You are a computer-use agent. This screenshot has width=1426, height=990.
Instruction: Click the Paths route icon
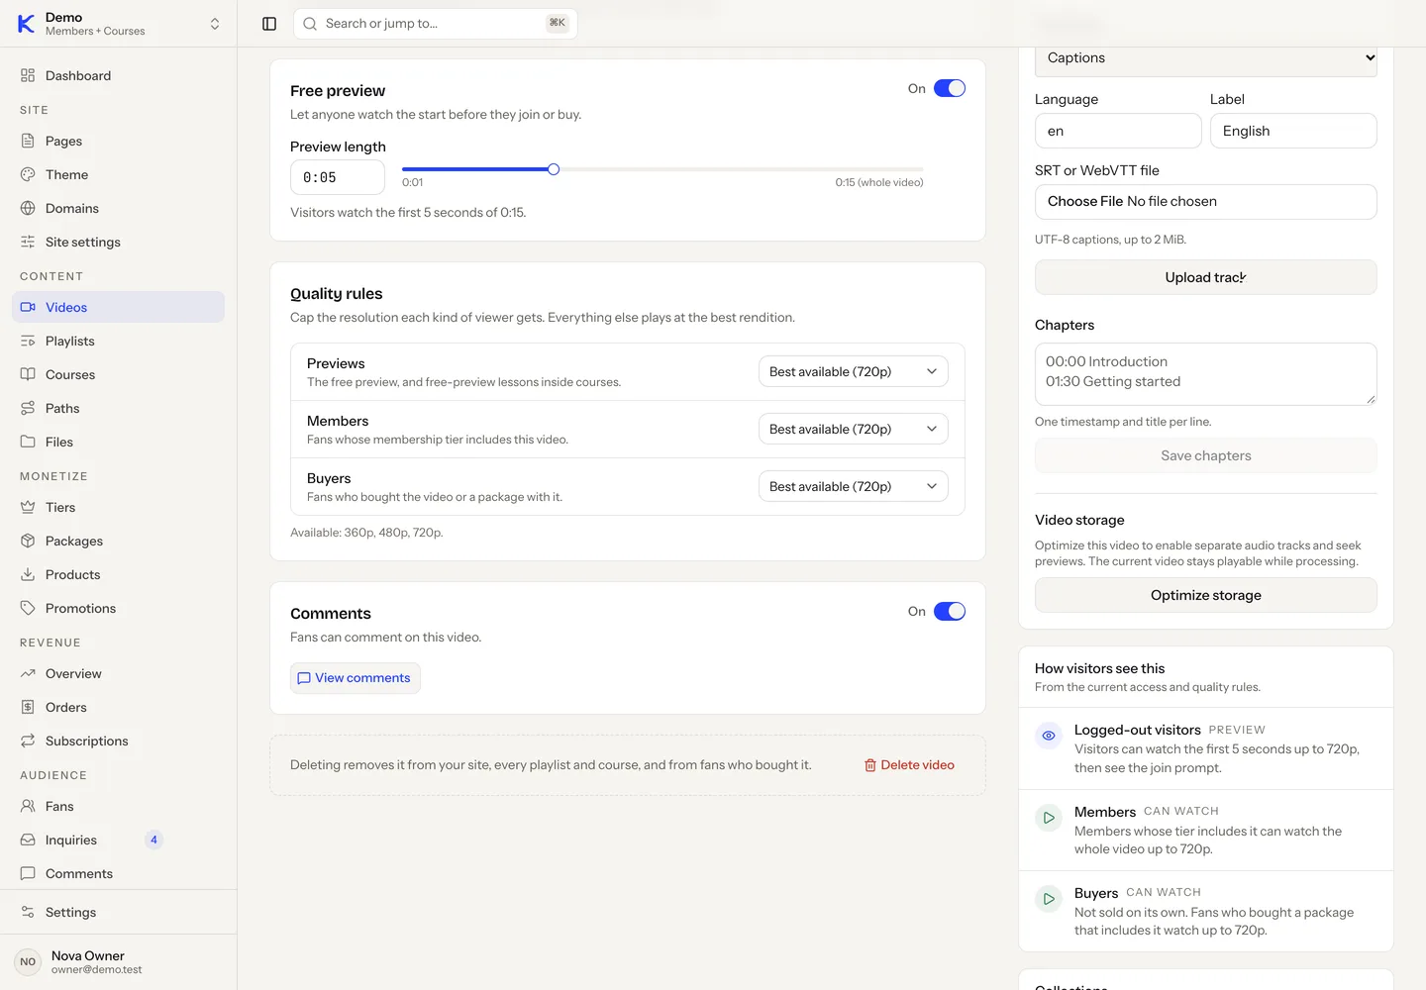click(x=28, y=408)
